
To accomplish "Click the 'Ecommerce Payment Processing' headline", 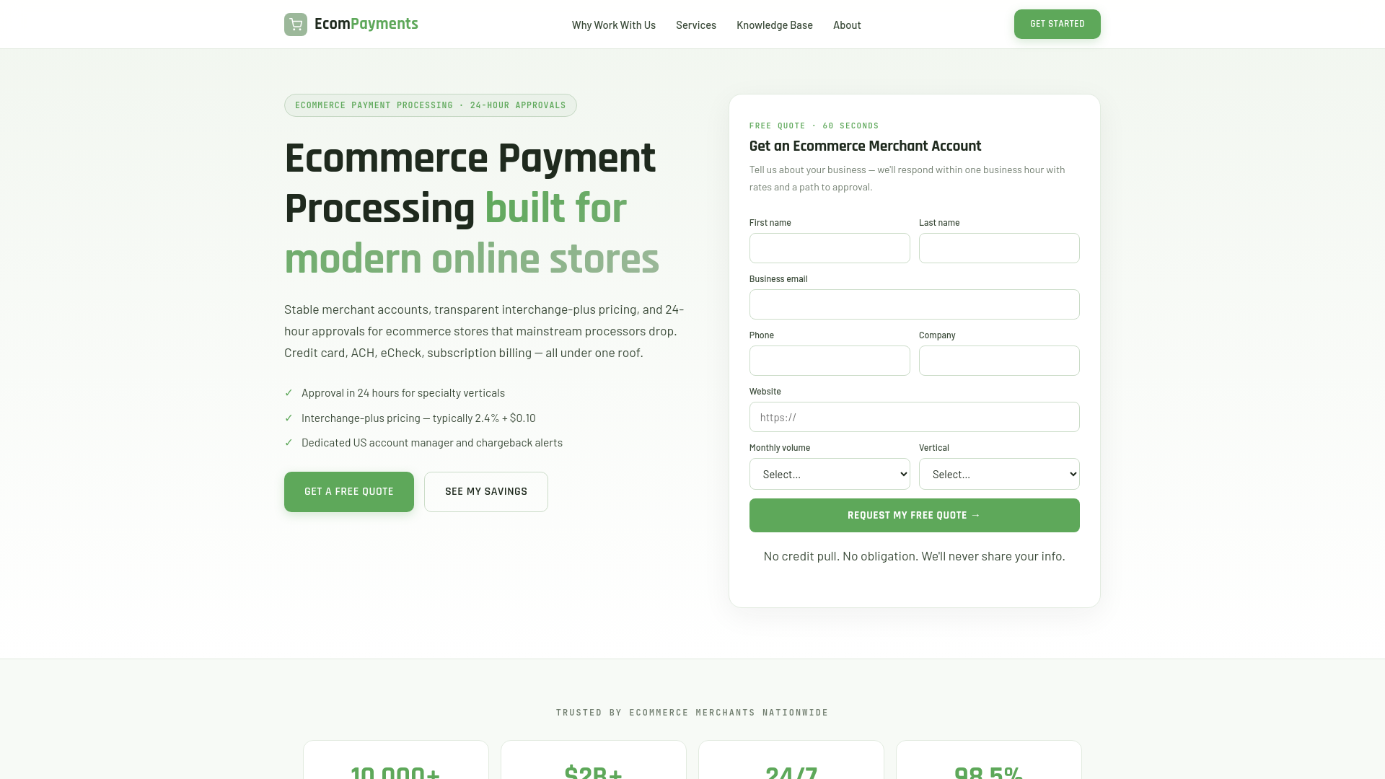I will click(472, 208).
